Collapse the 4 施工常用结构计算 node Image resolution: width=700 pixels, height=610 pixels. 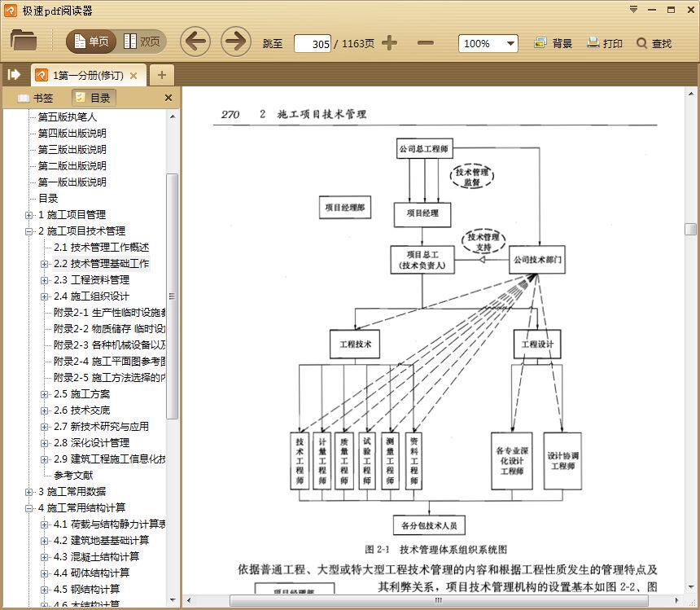[x=29, y=508]
